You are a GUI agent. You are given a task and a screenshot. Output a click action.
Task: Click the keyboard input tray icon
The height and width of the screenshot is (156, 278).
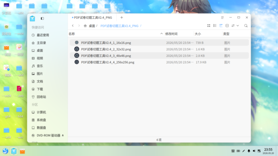pos(233,151)
